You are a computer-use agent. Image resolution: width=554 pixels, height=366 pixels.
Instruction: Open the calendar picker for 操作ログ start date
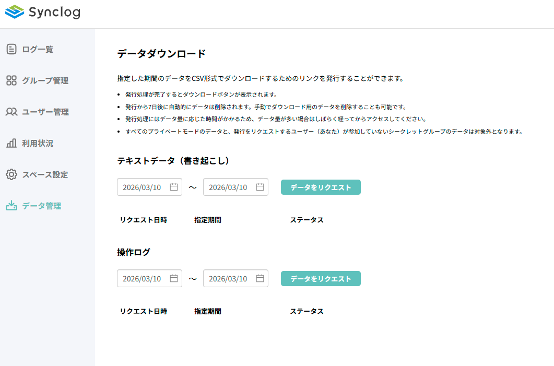click(174, 278)
